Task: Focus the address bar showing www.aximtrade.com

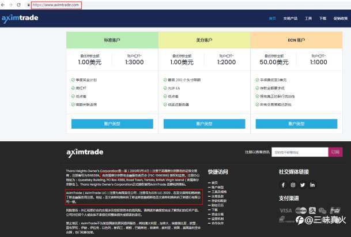Action: point(56,5)
